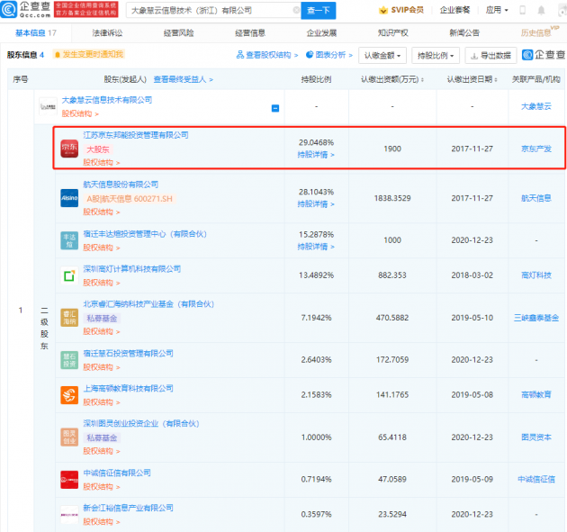The width and height of the screenshot is (567, 532).
Task: Switch to 新闻公告 tab
Action: pyautogui.click(x=464, y=33)
